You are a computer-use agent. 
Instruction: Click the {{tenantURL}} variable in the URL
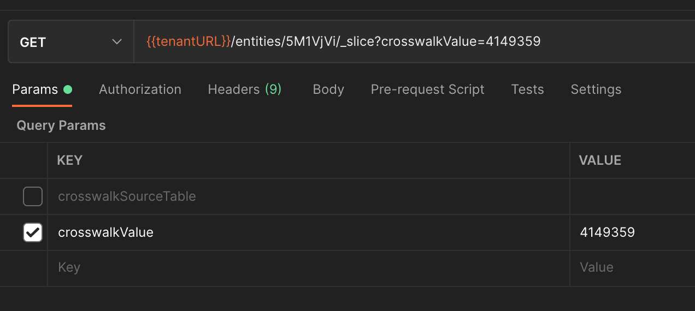coord(189,41)
